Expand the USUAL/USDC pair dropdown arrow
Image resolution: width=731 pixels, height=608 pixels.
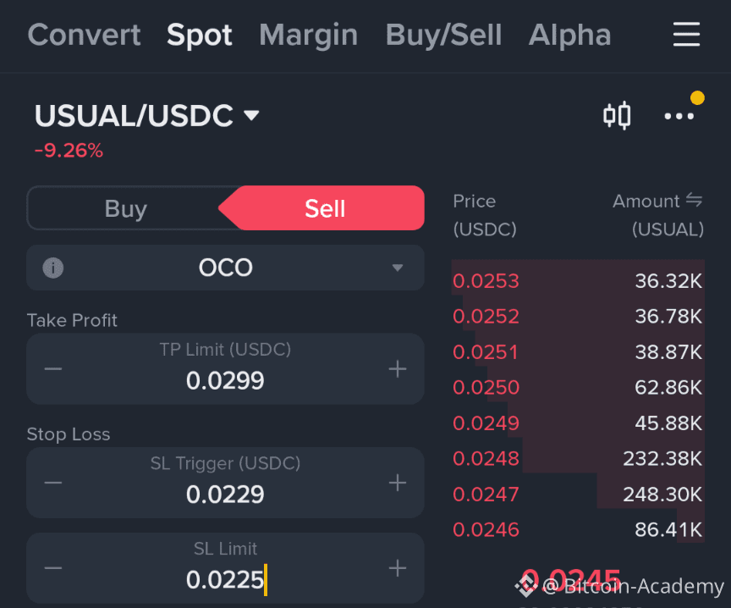[x=252, y=115]
